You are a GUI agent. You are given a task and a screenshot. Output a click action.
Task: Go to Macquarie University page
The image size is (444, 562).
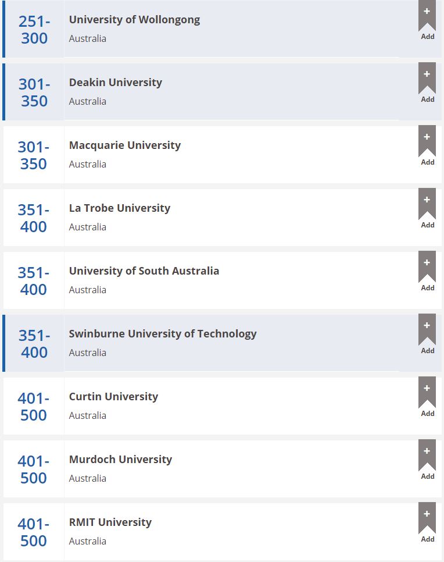click(125, 145)
